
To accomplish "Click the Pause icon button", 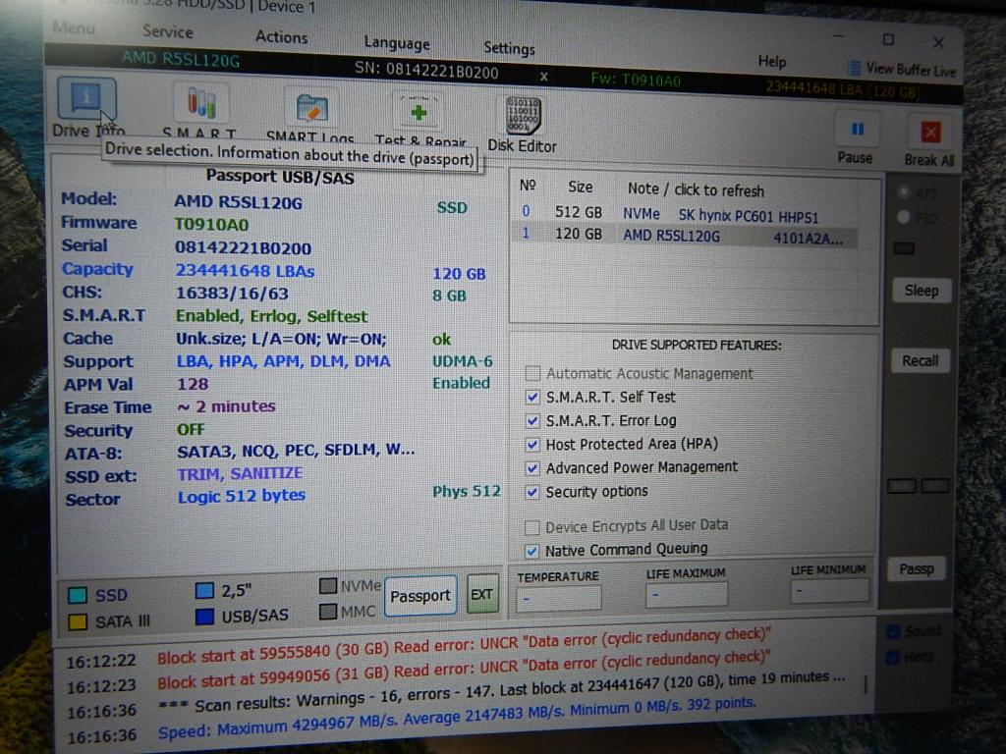I will [857, 130].
